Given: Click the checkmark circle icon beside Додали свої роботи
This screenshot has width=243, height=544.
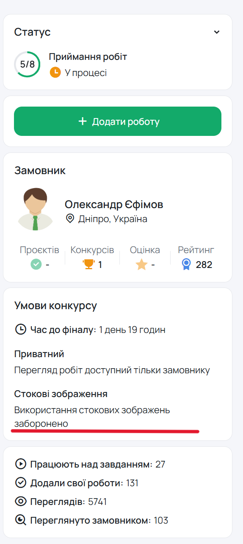Looking at the screenshot, I should (x=20, y=483).
